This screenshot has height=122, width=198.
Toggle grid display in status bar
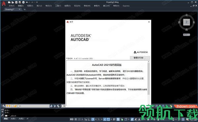tap(76, 119)
